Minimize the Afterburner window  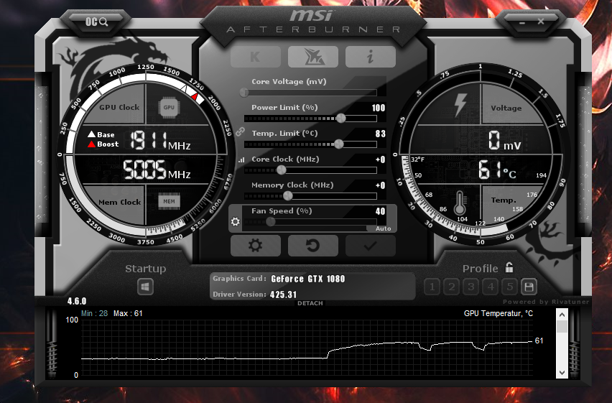[x=522, y=22]
